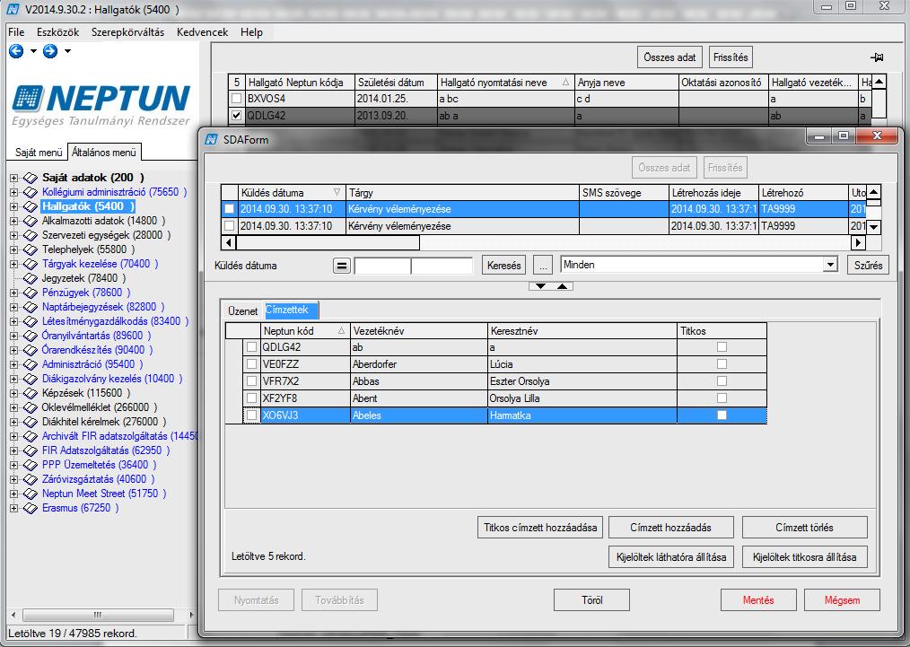Click the first Küldés dátuma input field
Image resolution: width=910 pixels, height=647 pixels.
coord(382,266)
